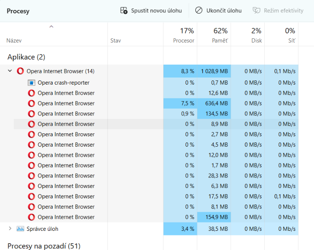Click Opera icon in the 134,5 MB row
314x250 pixels.
tap(31, 114)
